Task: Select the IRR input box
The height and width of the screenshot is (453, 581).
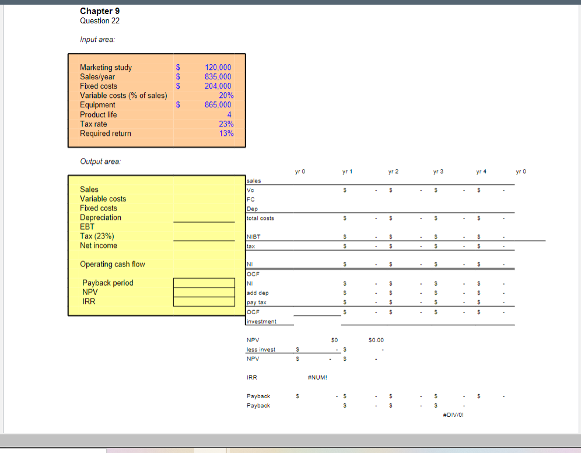Action: click(204, 301)
